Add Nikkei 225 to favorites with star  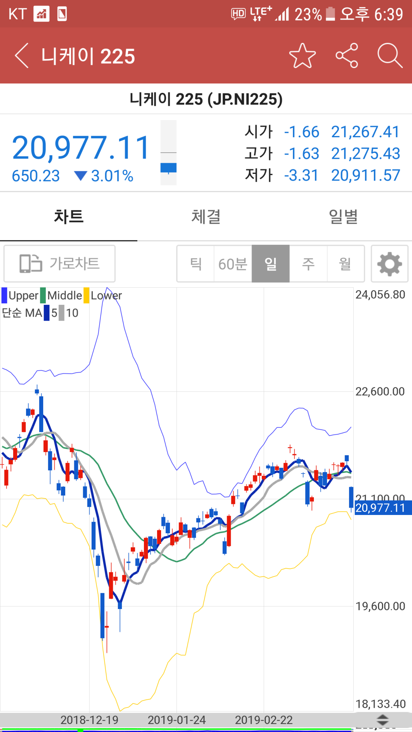click(302, 56)
